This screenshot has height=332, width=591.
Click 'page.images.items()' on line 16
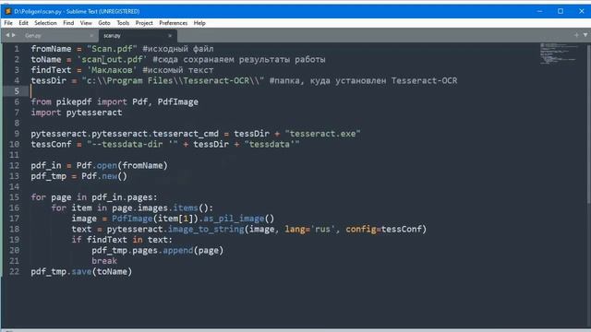click(x=161, y=207)
